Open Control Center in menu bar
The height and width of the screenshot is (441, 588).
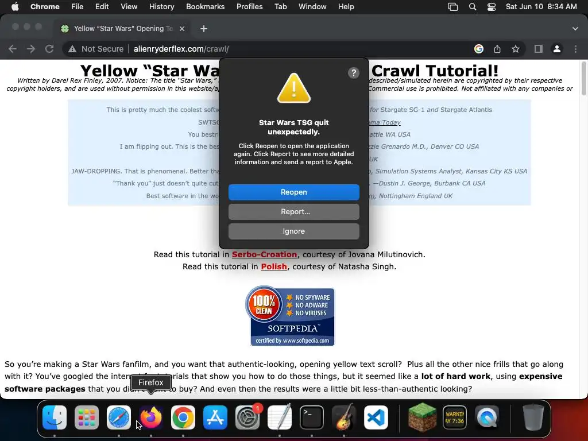tap(492, 7)
